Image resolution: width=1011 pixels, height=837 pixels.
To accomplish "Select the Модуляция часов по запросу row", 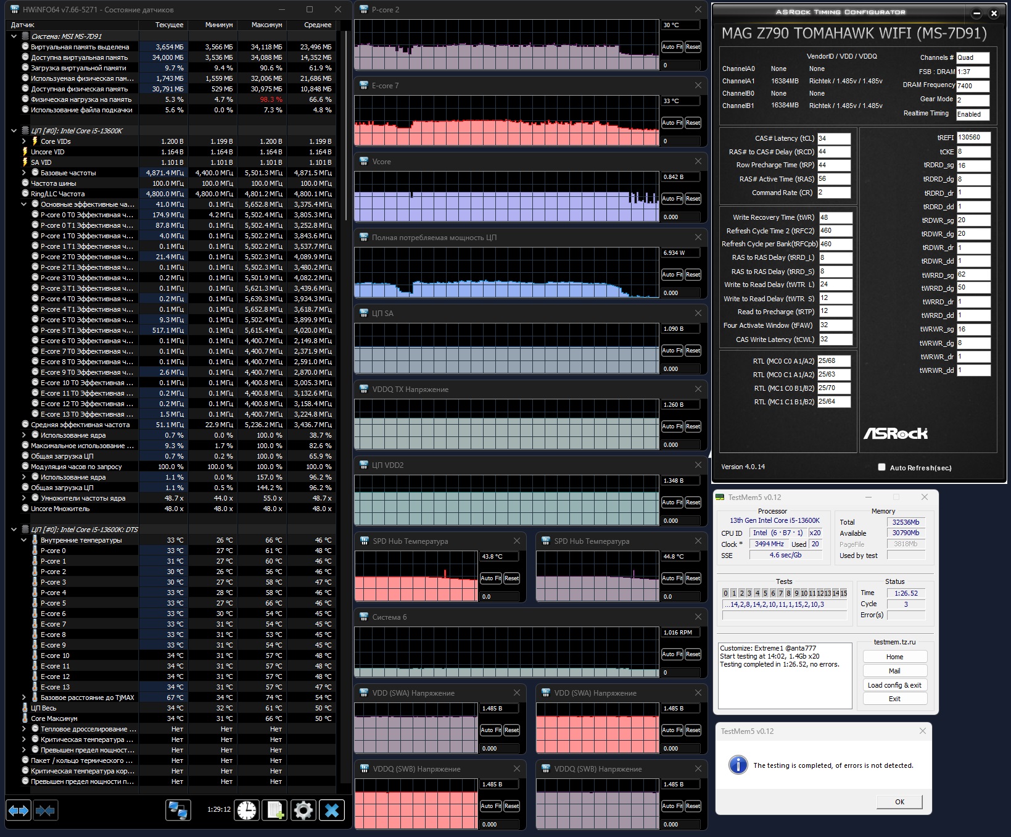I will point(171,467).
